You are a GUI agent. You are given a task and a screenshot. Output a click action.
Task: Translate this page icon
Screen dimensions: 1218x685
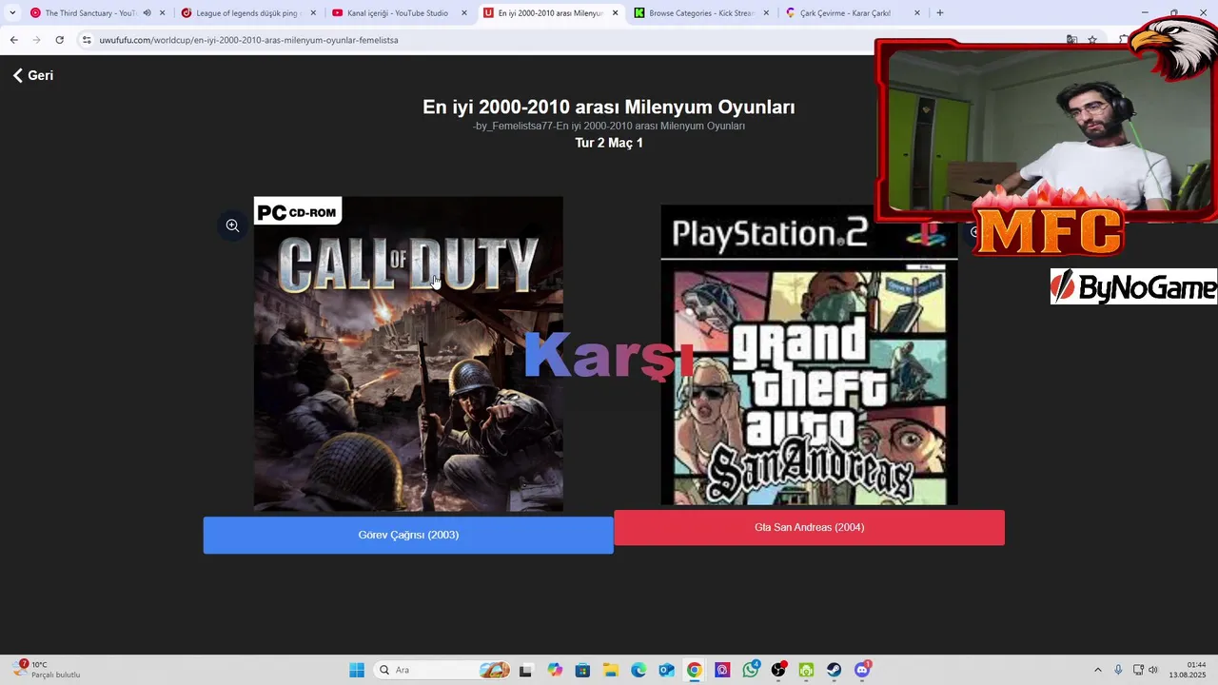click(1071, 40)
